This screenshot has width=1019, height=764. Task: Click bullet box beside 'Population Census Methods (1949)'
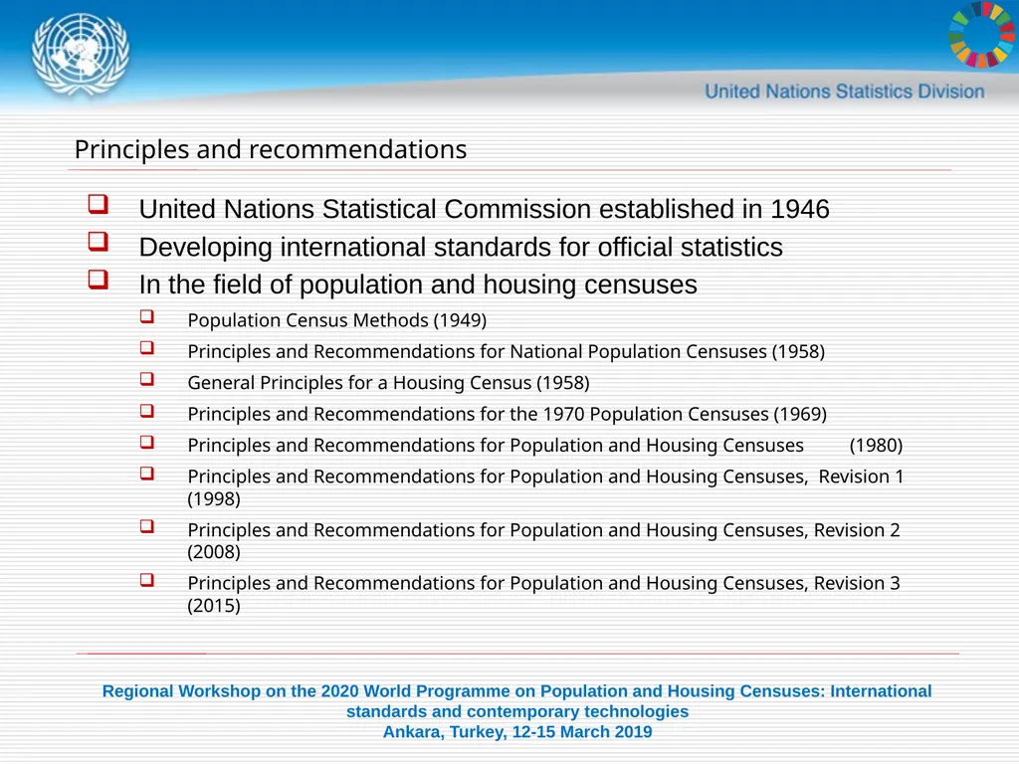coord(147,316)
